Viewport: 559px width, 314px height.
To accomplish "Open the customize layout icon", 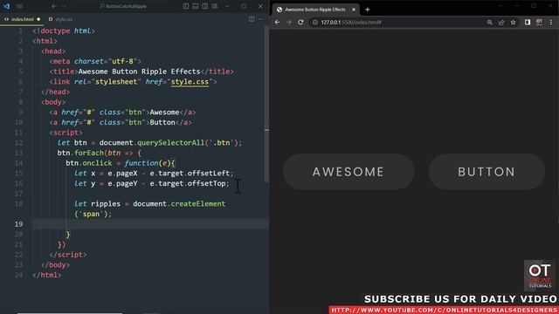I will 215,6.
